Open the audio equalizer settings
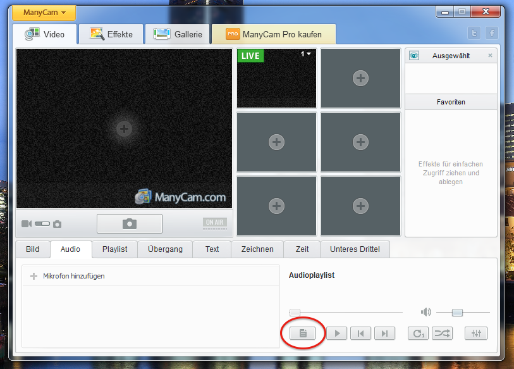514x369 pixels. [x=476, y=334]
